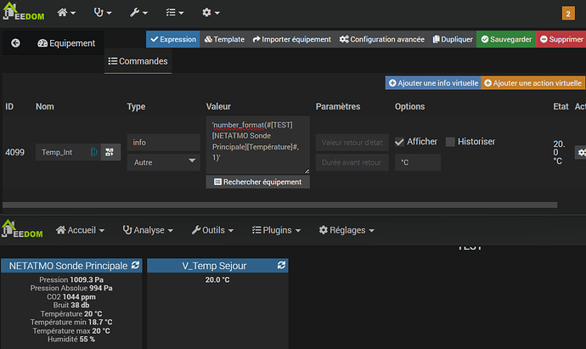Open the wrench tools menu in top navbar

[138, 13]
